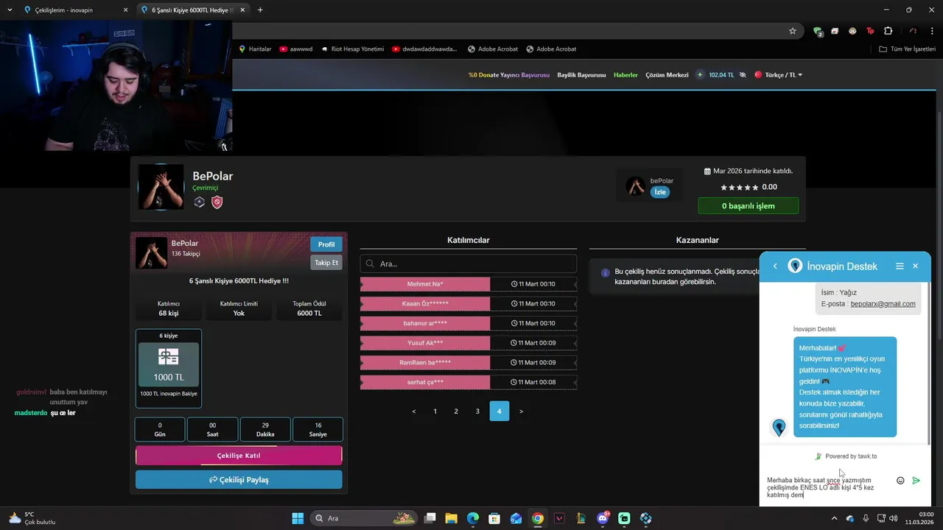Switch to participants page 2

point(456,411)
